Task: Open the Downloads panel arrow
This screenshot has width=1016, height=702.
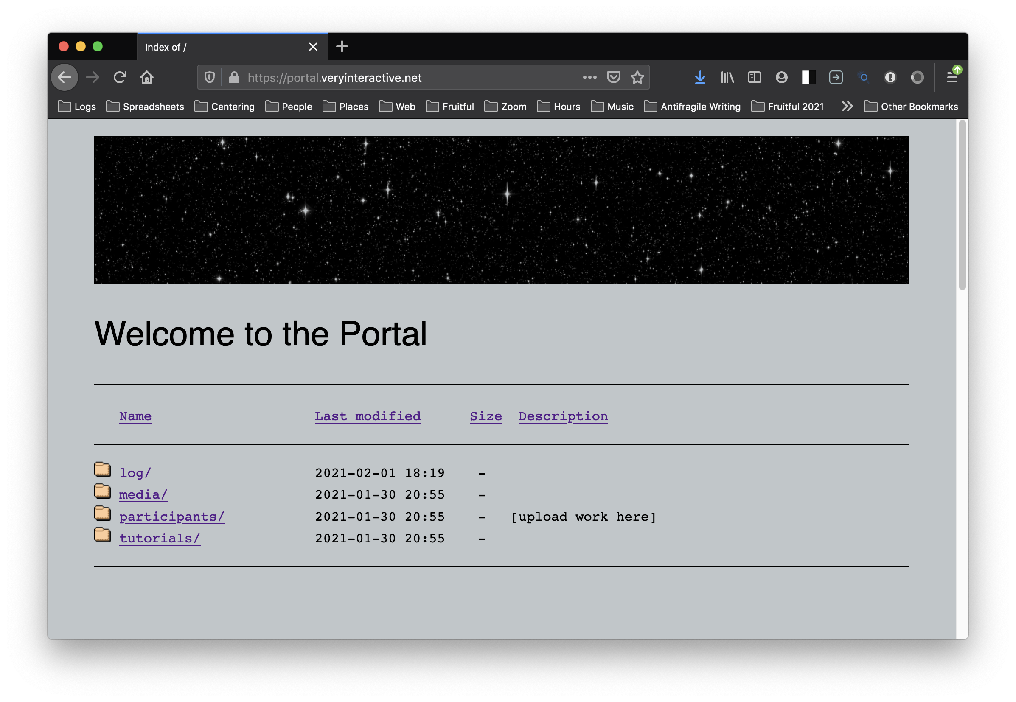Action: coord(700,78)
